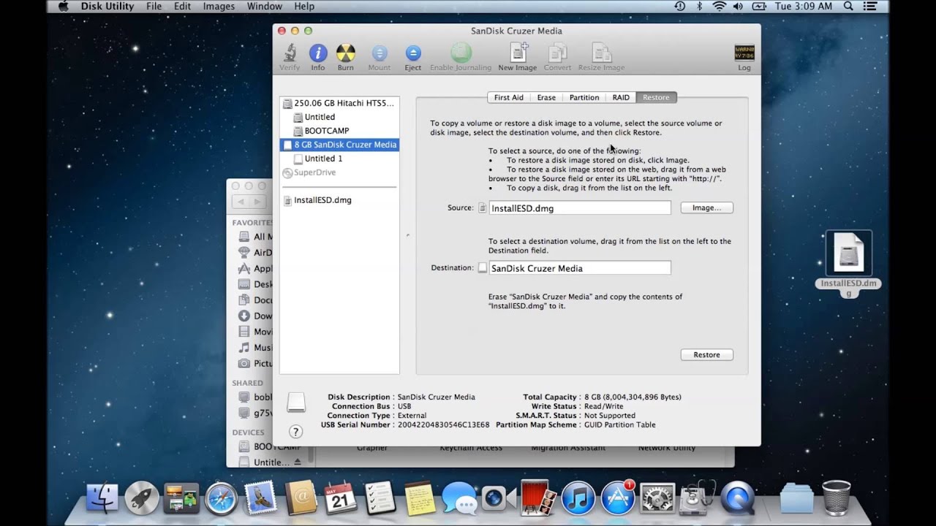Viewport: 936px width, 526px height.
Task: Click the Image... button
Action: click(706, 207)
